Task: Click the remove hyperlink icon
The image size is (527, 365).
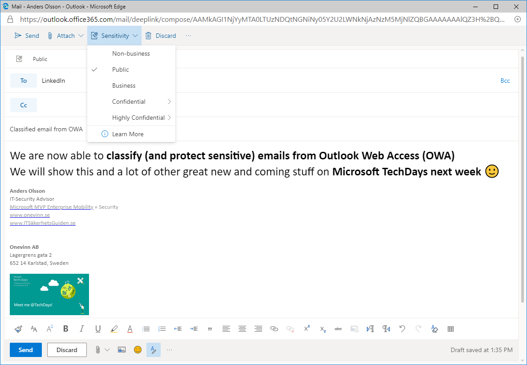Action: (x=290, y=329)
